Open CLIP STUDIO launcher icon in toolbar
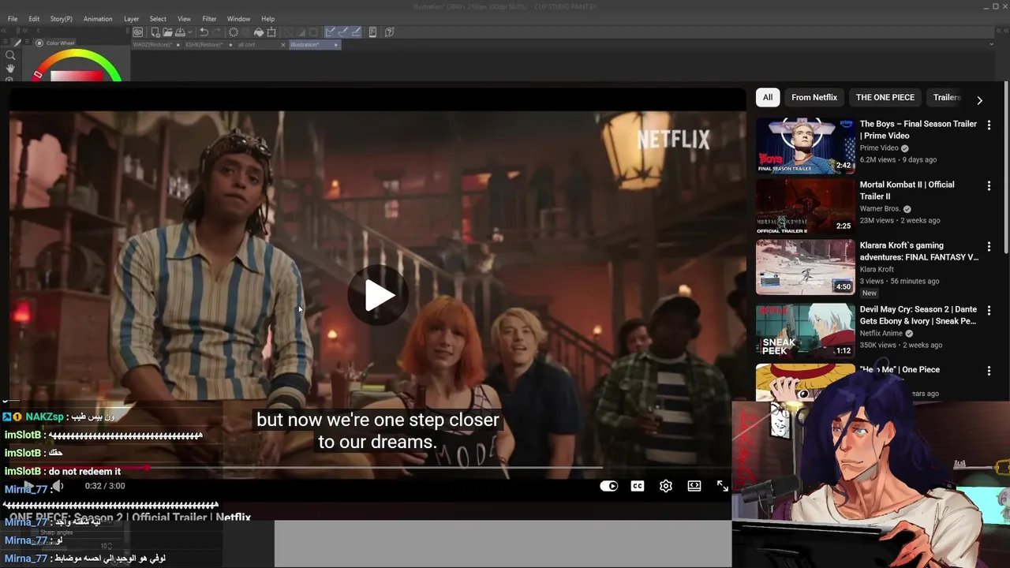This screenshot has width=1010, height=568. (137, 32)
